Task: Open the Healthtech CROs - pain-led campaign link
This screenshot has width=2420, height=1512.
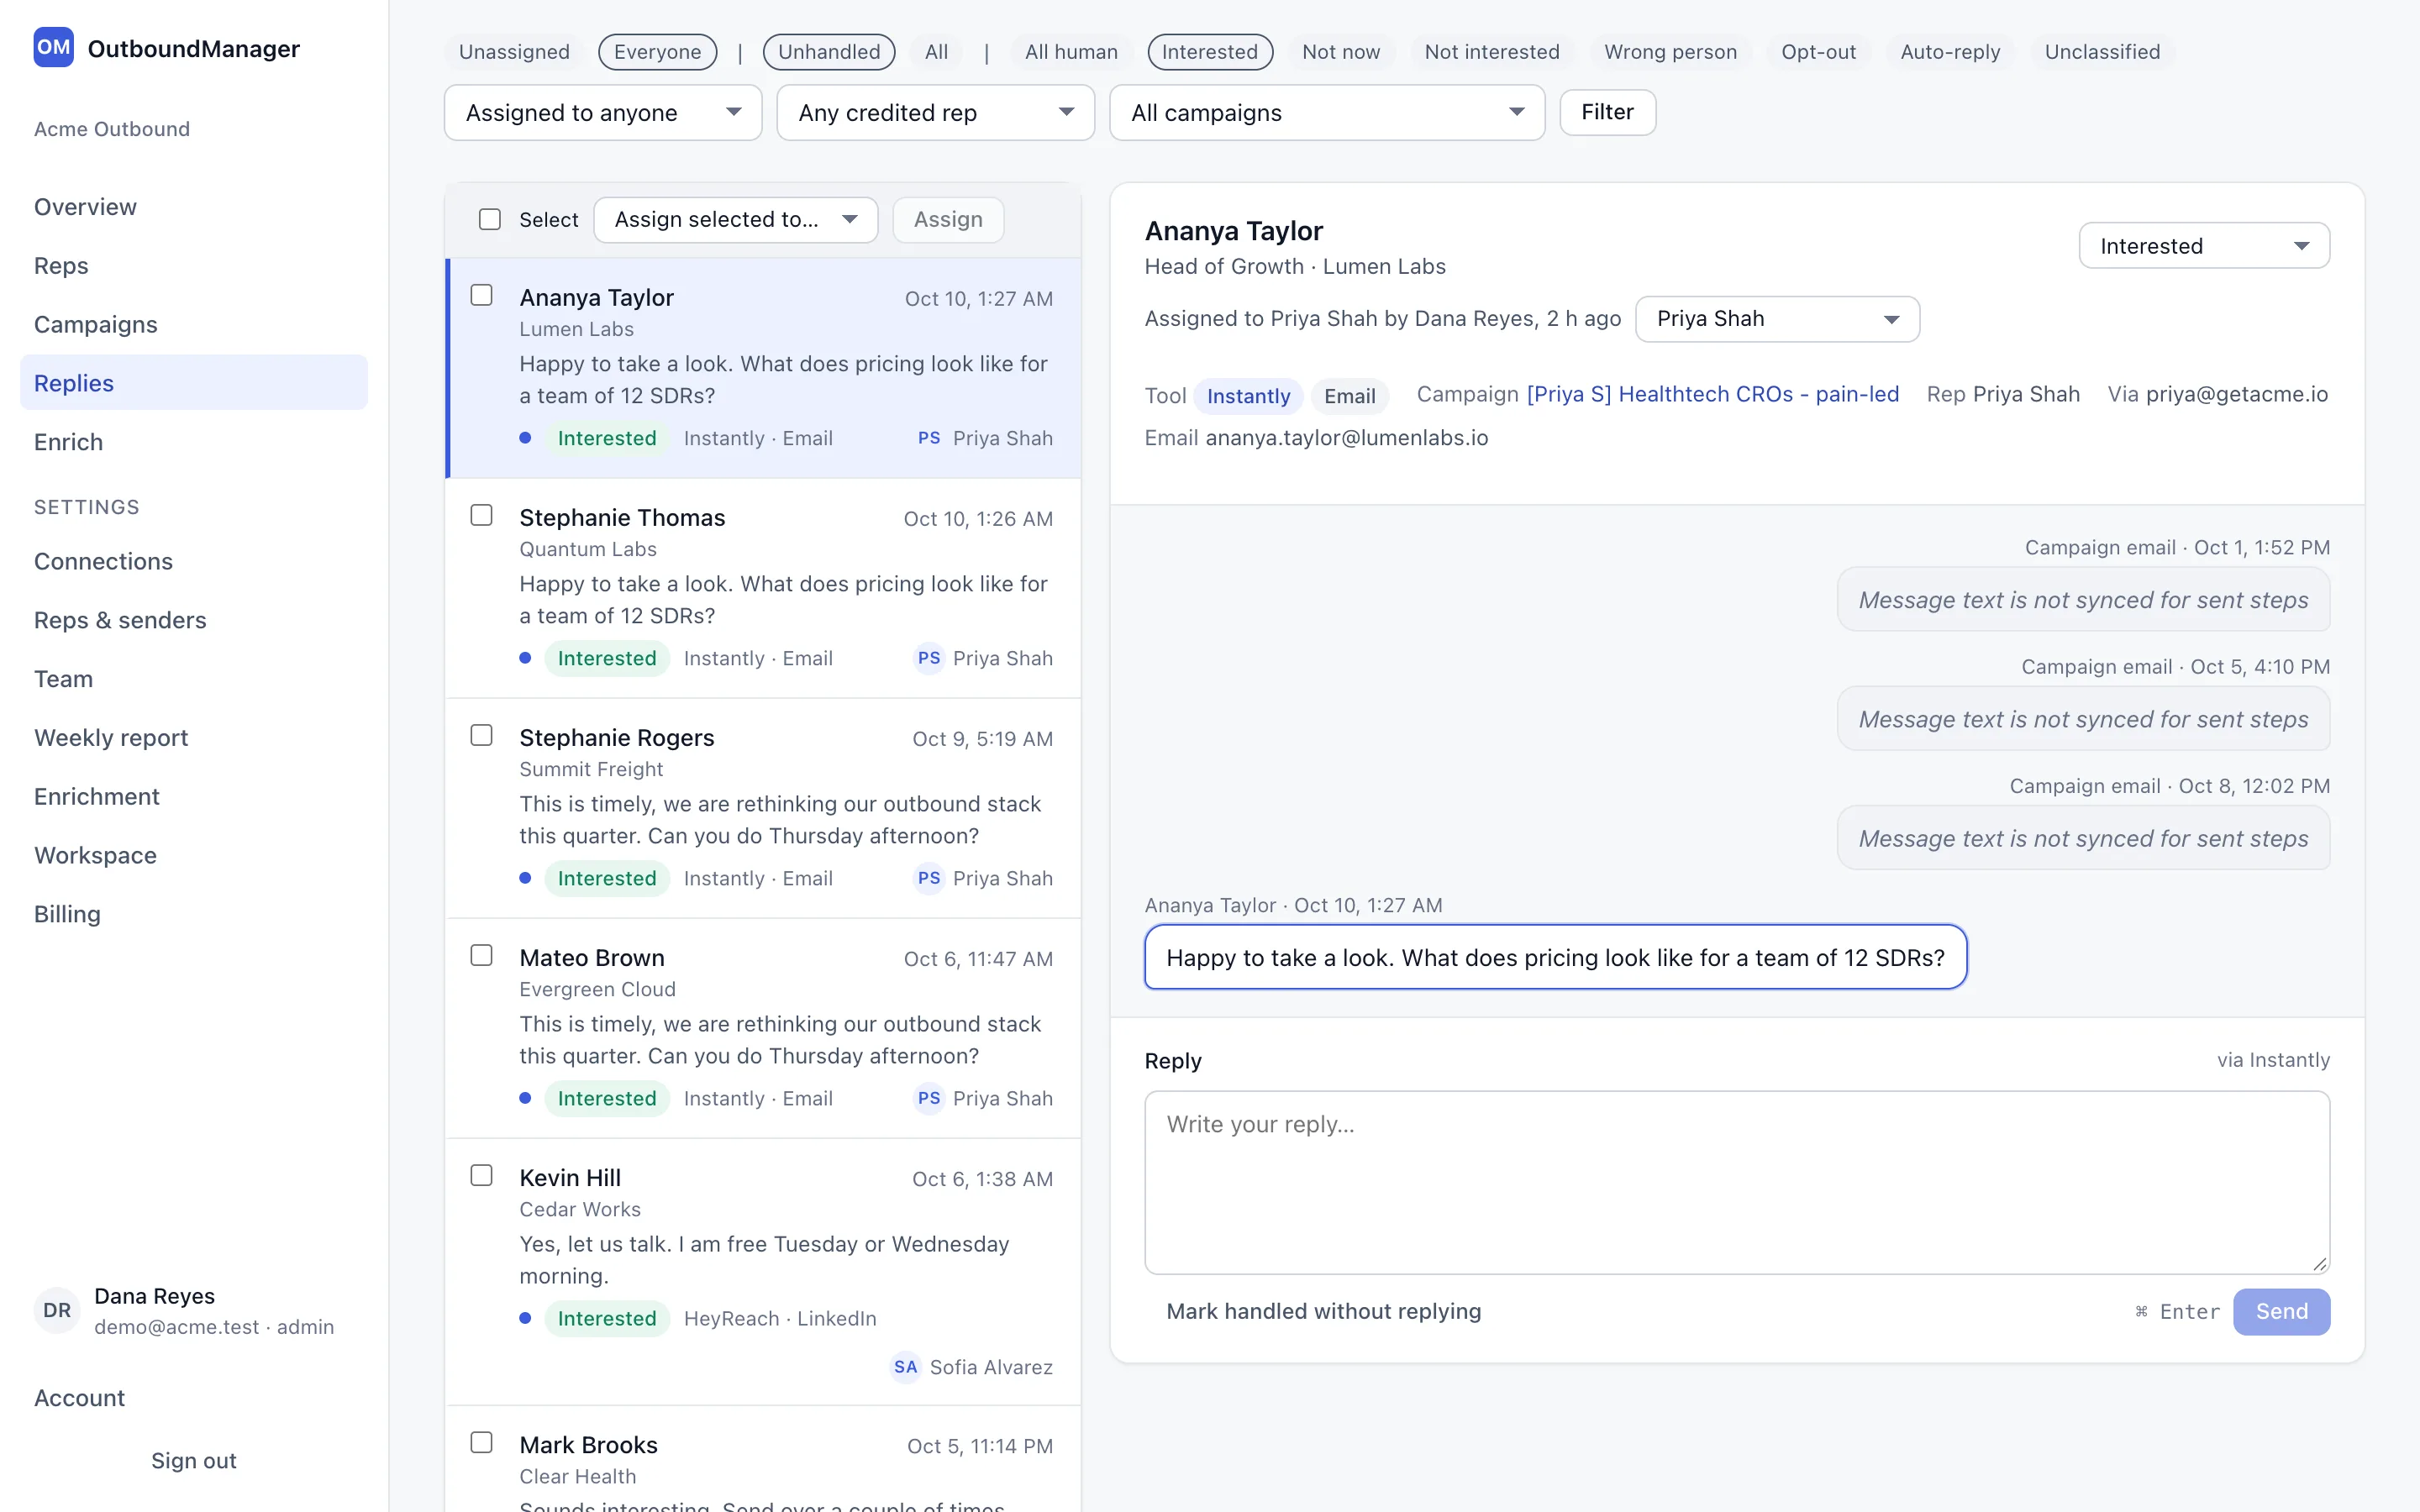Action: coord(1712,394)
